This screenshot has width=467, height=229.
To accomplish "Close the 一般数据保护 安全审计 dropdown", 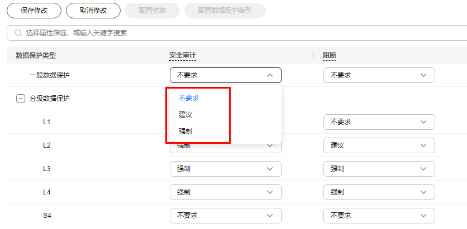I will [269, 75].
